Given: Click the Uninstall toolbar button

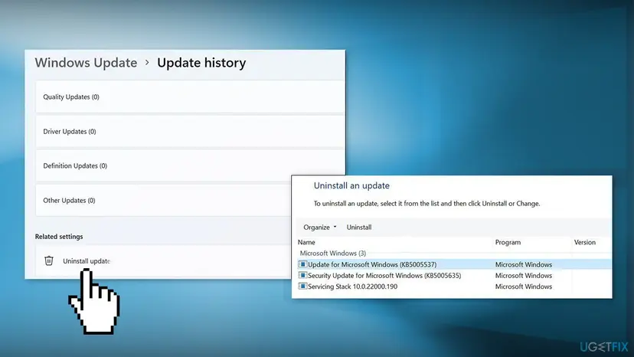Looking at the screenshot, I should pyautogui.click(x=359, y=227).
